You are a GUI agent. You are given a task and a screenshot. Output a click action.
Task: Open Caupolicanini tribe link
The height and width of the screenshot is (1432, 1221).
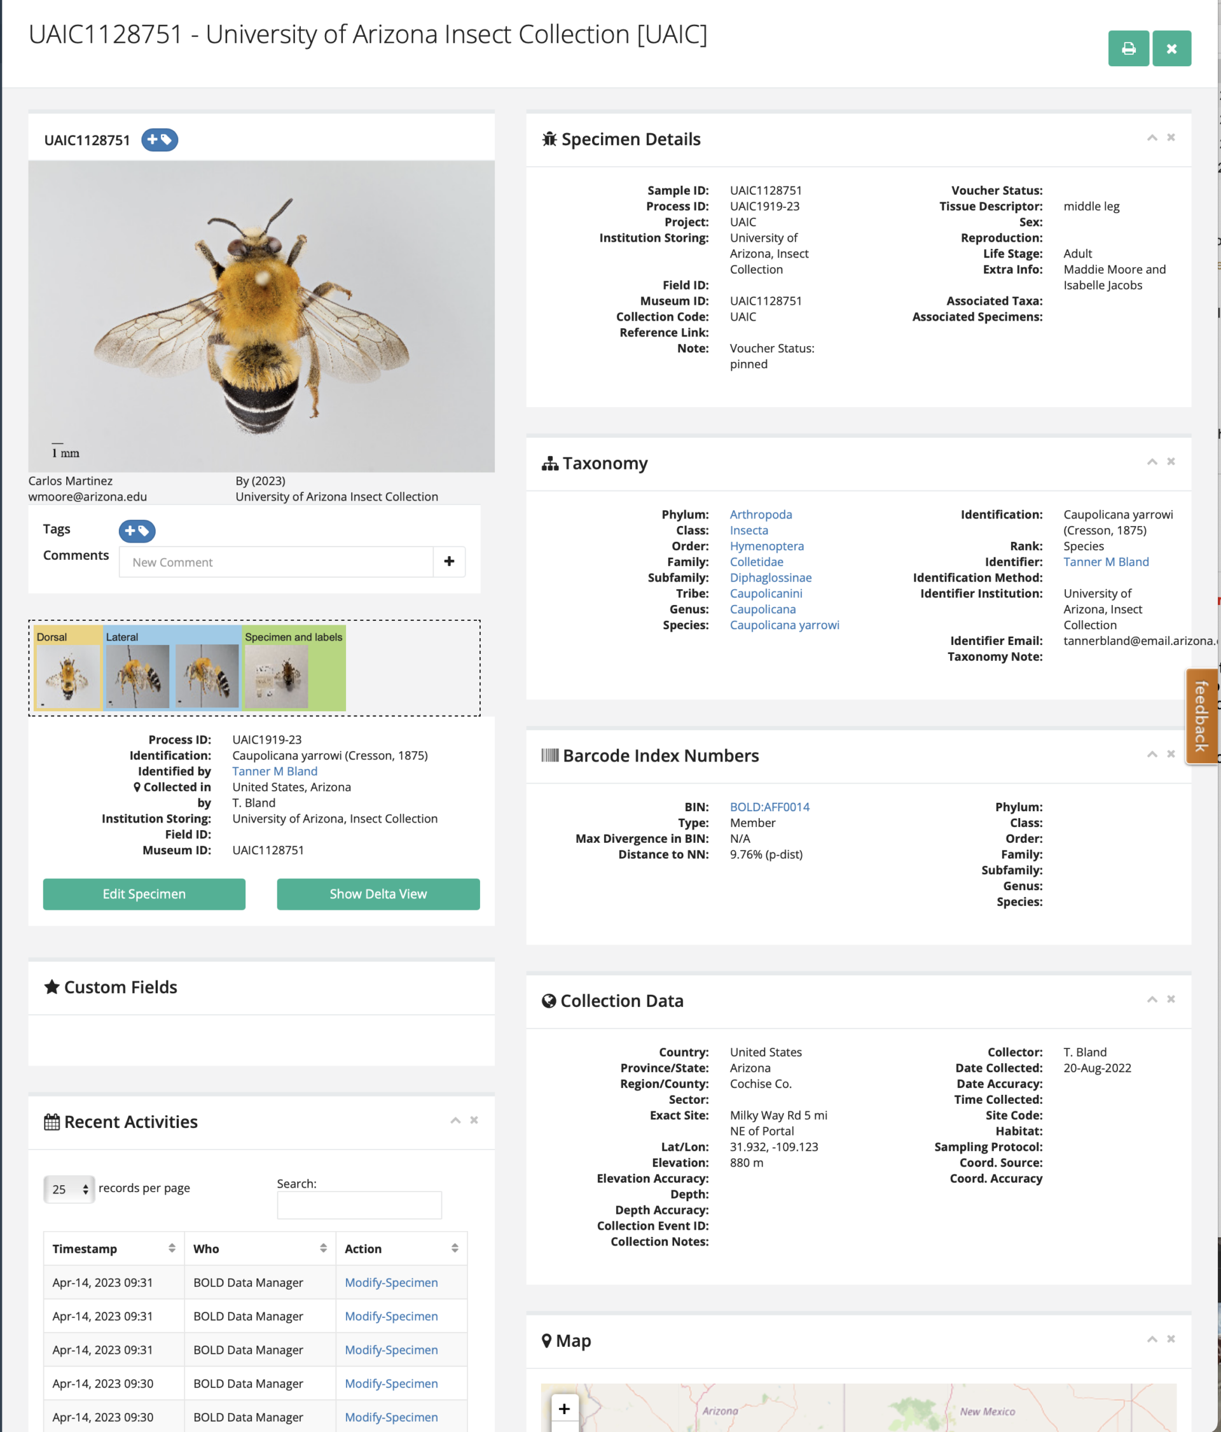tap(766, 594)
